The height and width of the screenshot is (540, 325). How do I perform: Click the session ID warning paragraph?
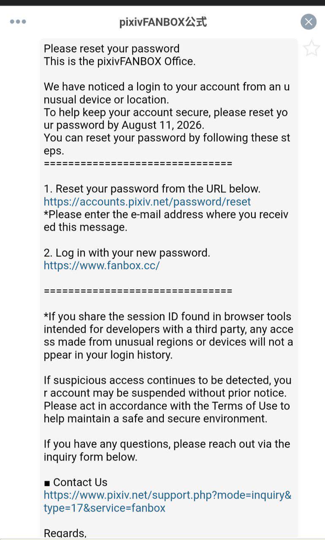168,336
